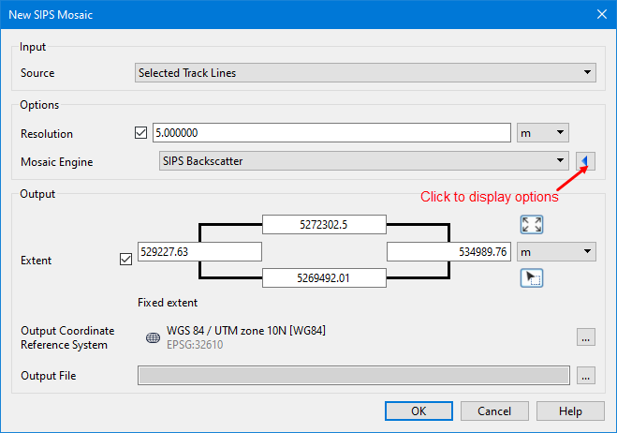Browse for the Output File location
Viewport: 617px width, 433px height.
coord(586,376)
